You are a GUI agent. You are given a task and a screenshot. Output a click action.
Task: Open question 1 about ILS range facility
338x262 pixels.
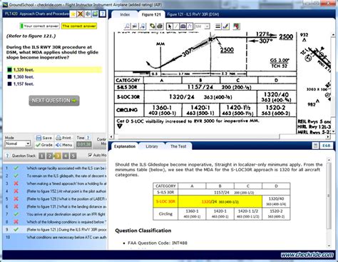click(x=55, y=168)
